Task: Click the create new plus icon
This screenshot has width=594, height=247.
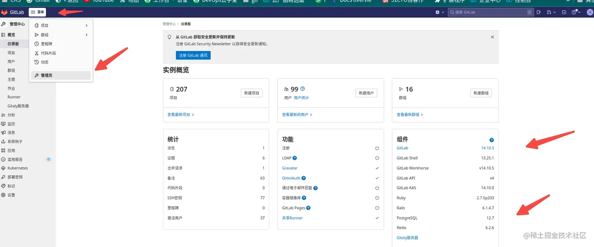Action: 438,12
